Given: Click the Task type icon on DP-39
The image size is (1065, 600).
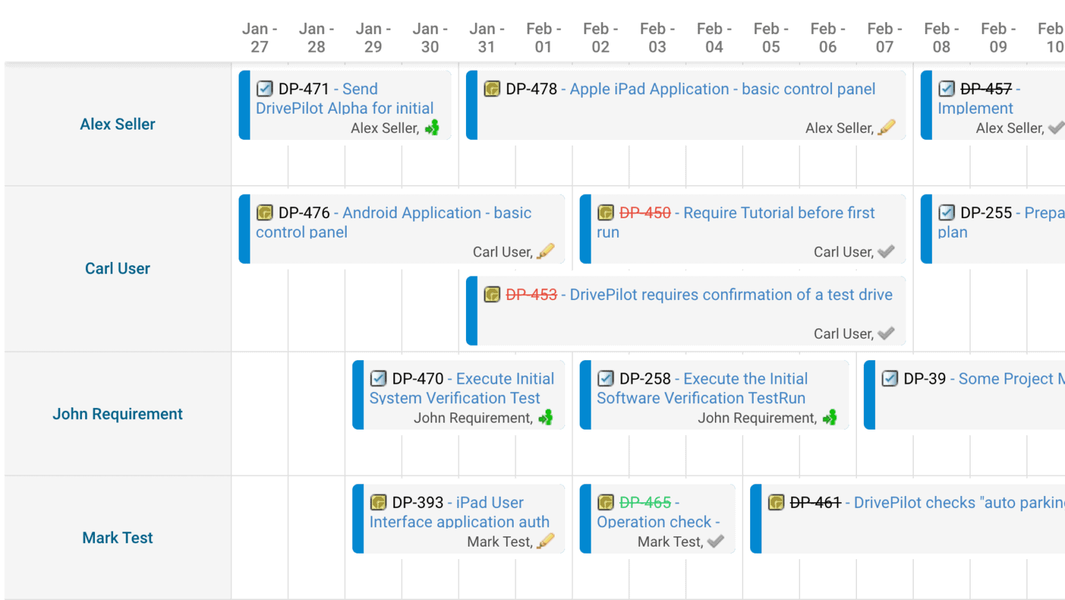Looking at the screenshot, I should click(889, 378).
